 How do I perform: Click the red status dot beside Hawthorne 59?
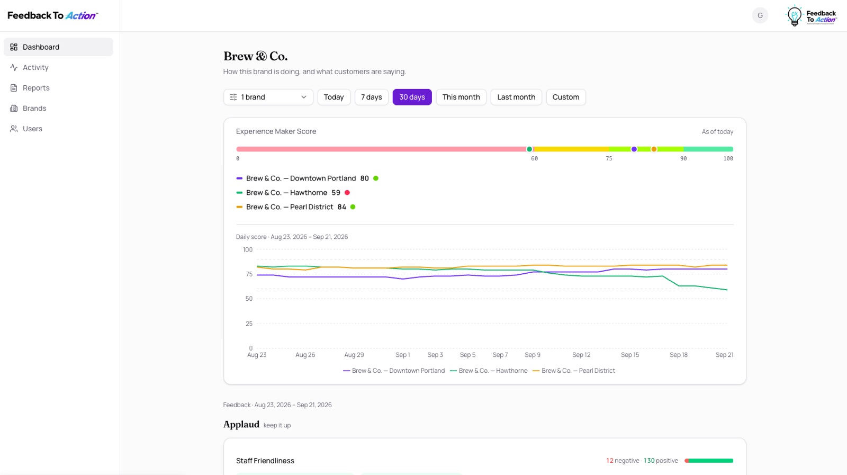(347, 193)
